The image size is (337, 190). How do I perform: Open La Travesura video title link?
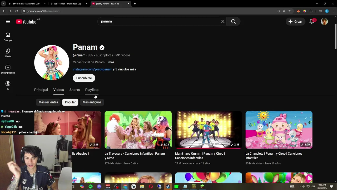pyautogui.click(x=135, y=156)
